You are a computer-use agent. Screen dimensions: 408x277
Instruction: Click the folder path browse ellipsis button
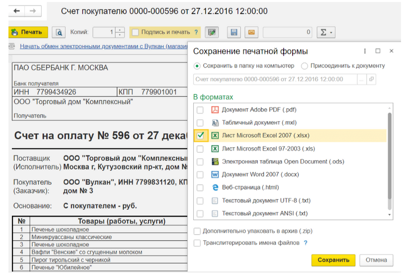pos(362,79)
